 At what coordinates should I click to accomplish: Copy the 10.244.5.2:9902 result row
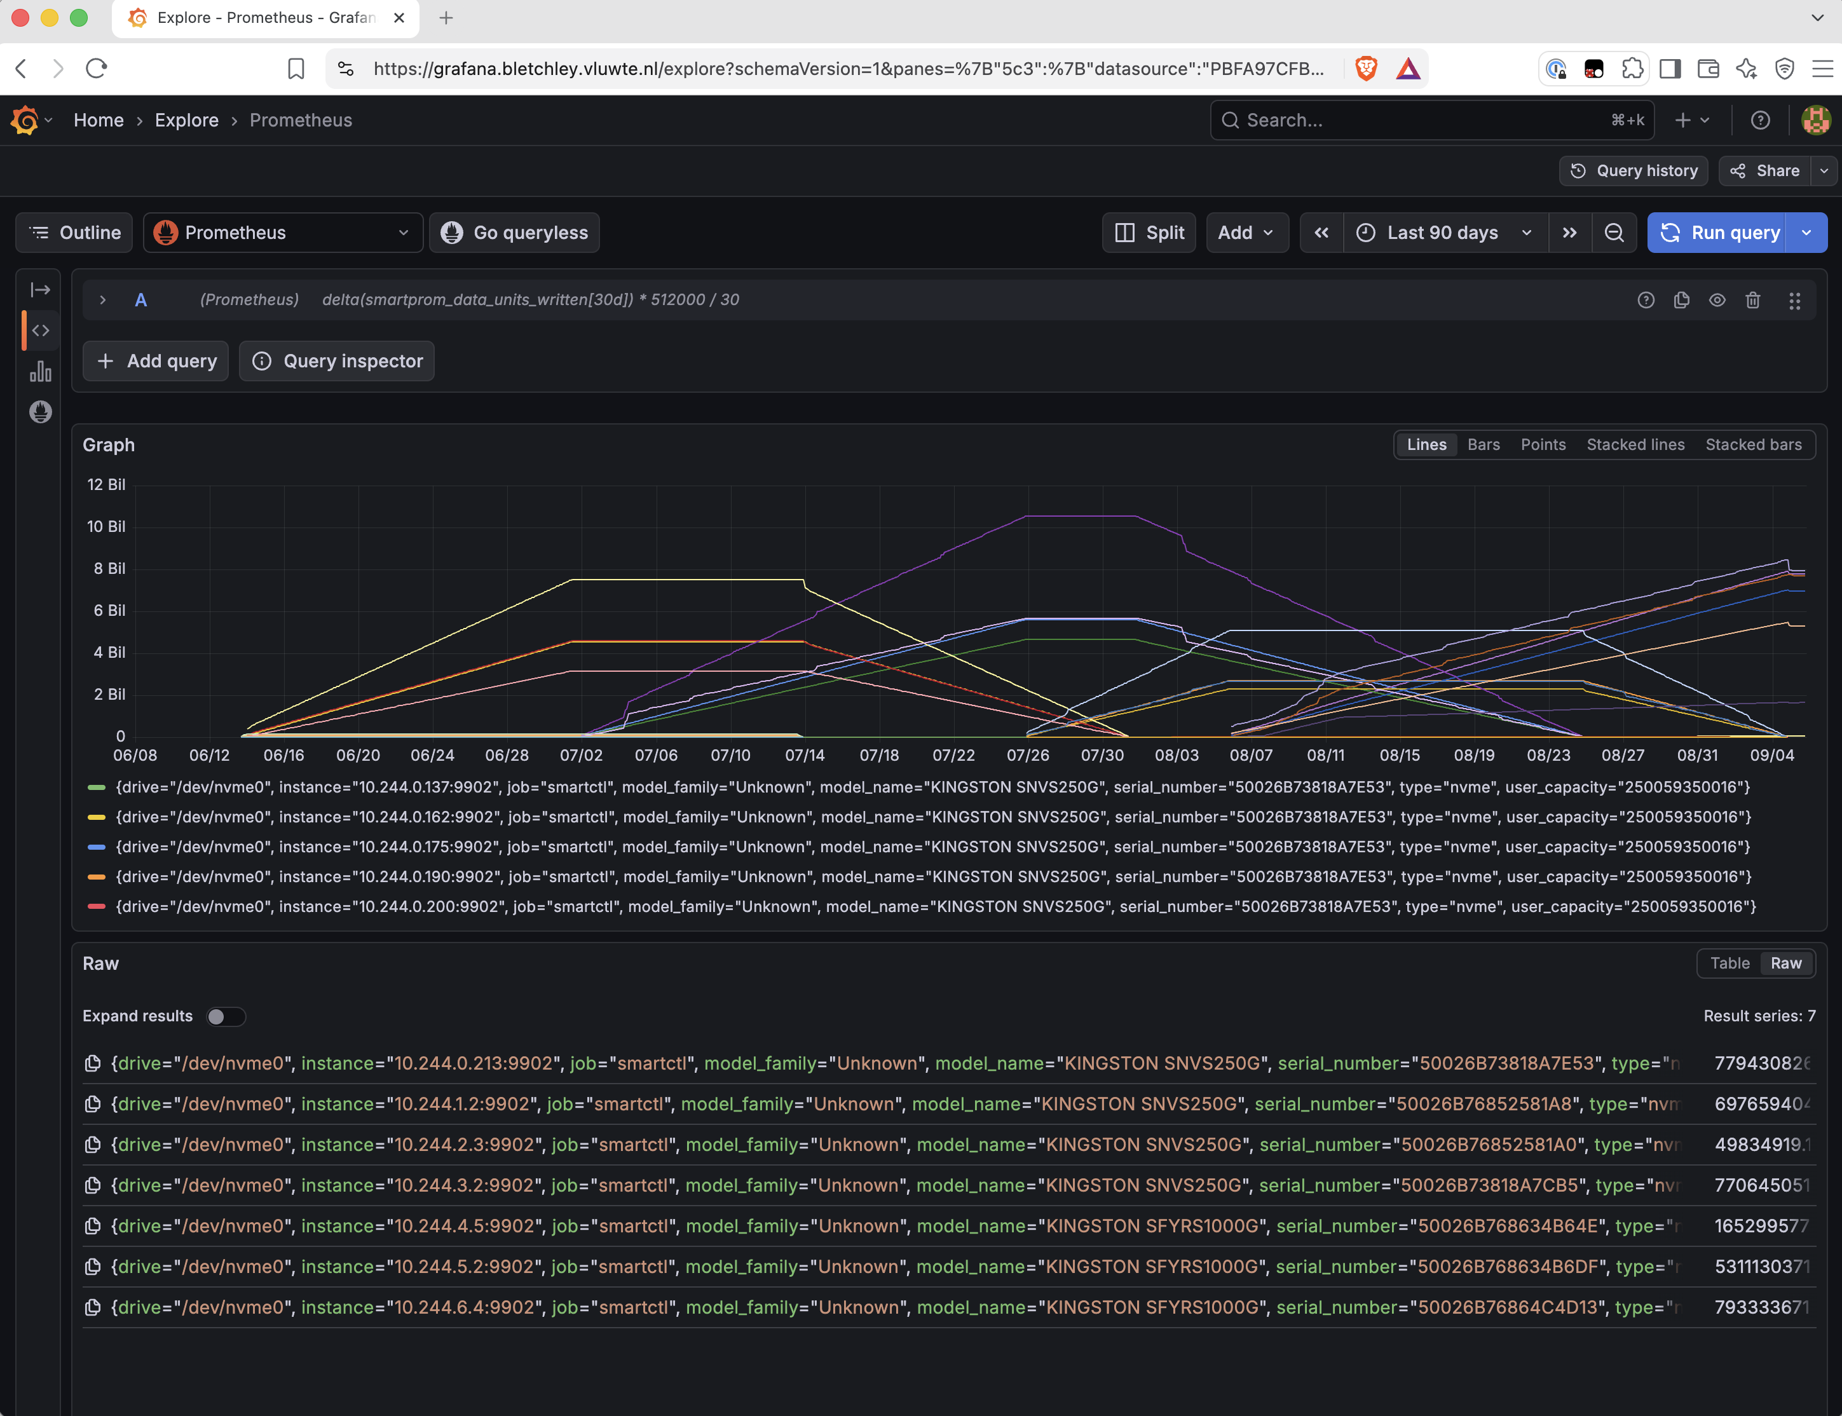tap(93, 1267)
